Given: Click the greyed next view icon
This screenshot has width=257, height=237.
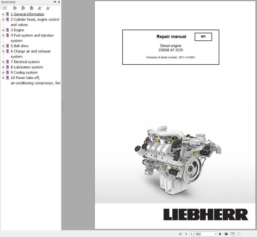Looking at the screenshot, I should 239,234.
